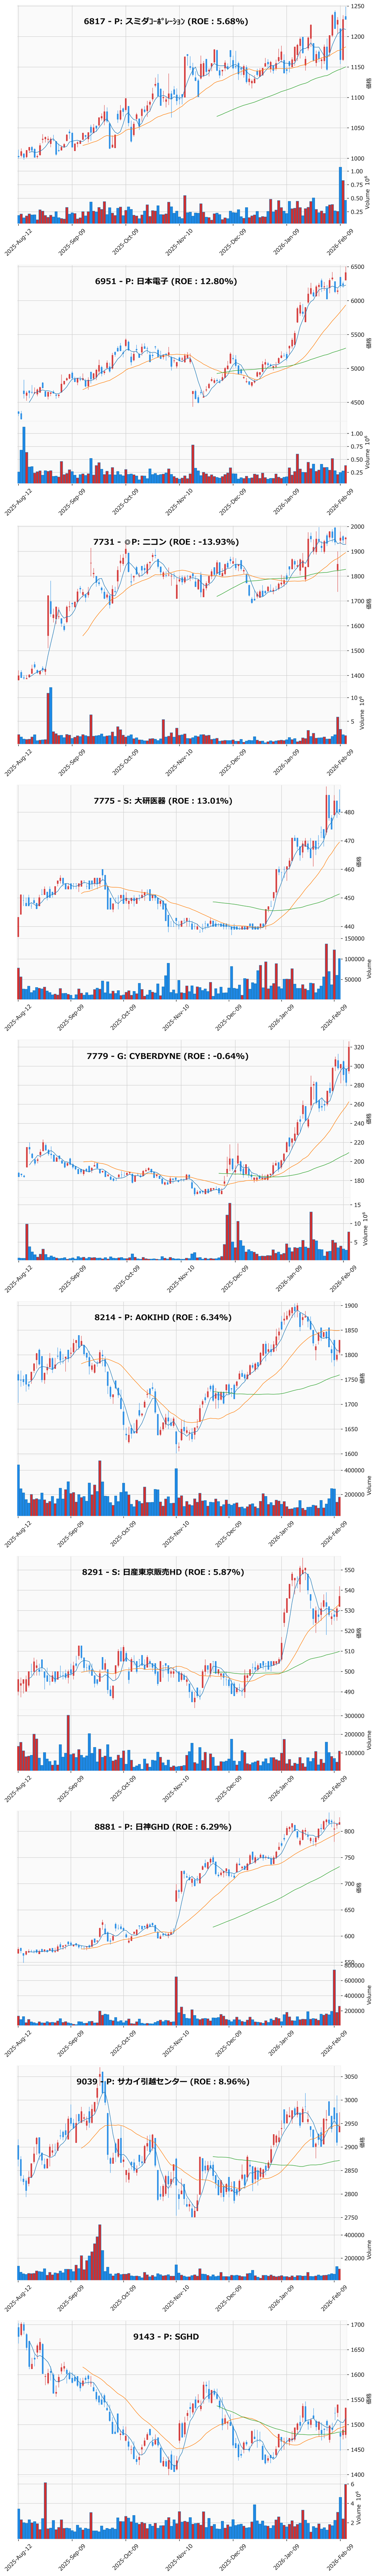376x2576 pixels.
Task: Click the 2000 price label on ニコン chart
Action: [x=357, y=526]
